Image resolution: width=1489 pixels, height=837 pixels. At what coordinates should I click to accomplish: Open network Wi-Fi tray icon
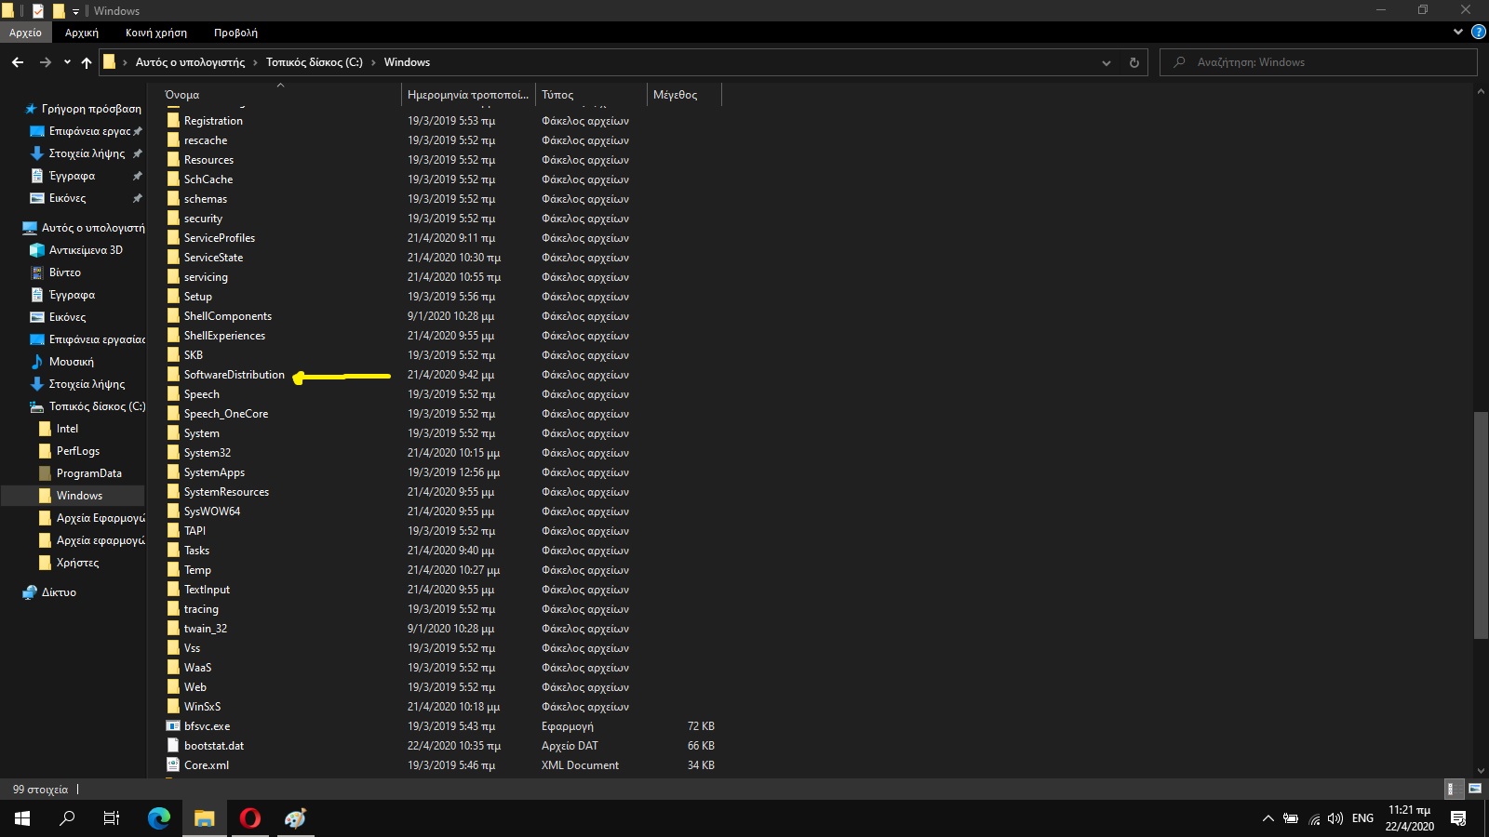(x=1314, y=818)
